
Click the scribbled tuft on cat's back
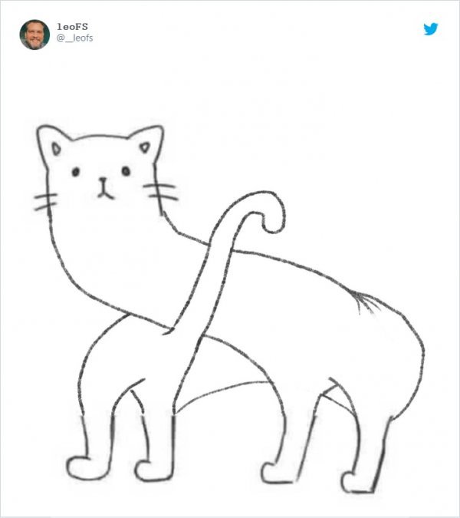tap(365, 302)
